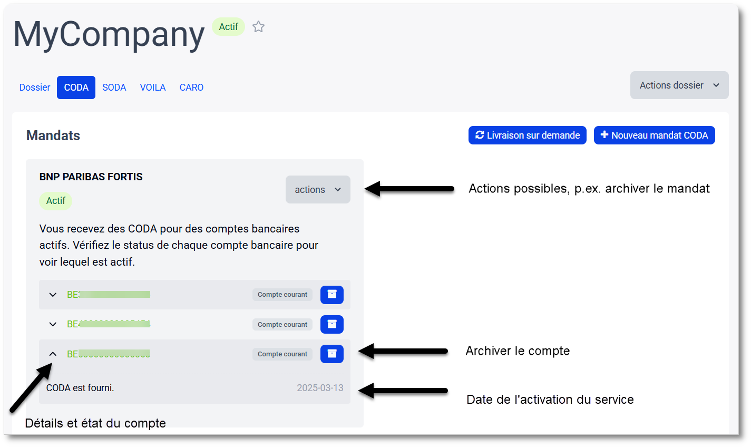Switch to the SODA tab
This screenshot has width=751, height=447.
tap(114, 87)
